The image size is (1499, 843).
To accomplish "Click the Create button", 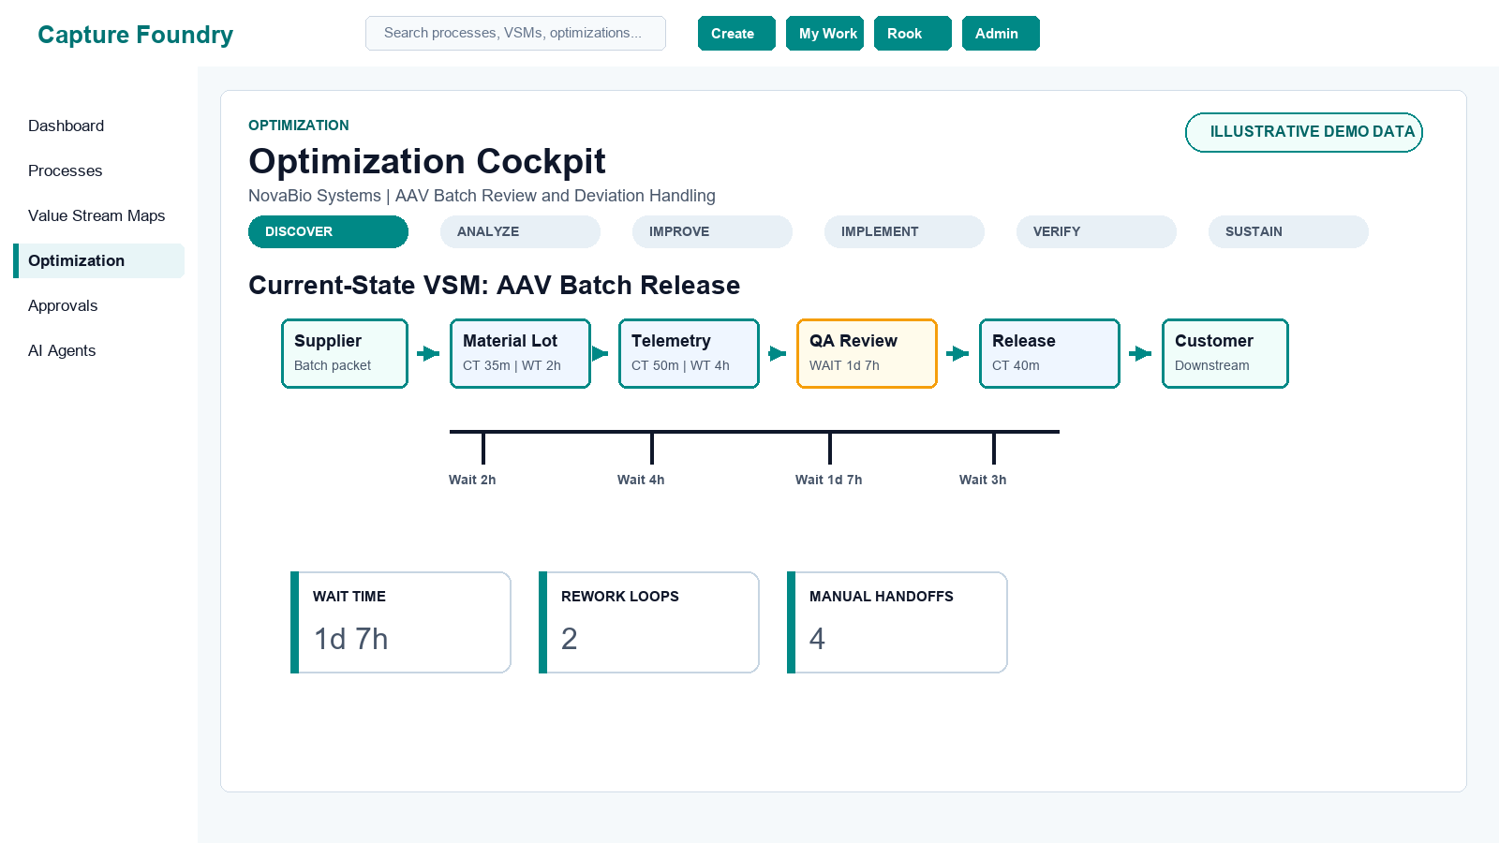I will [x=736, y=33].
